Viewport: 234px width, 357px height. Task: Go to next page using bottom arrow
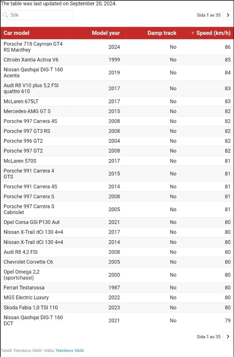pos(228,336)
